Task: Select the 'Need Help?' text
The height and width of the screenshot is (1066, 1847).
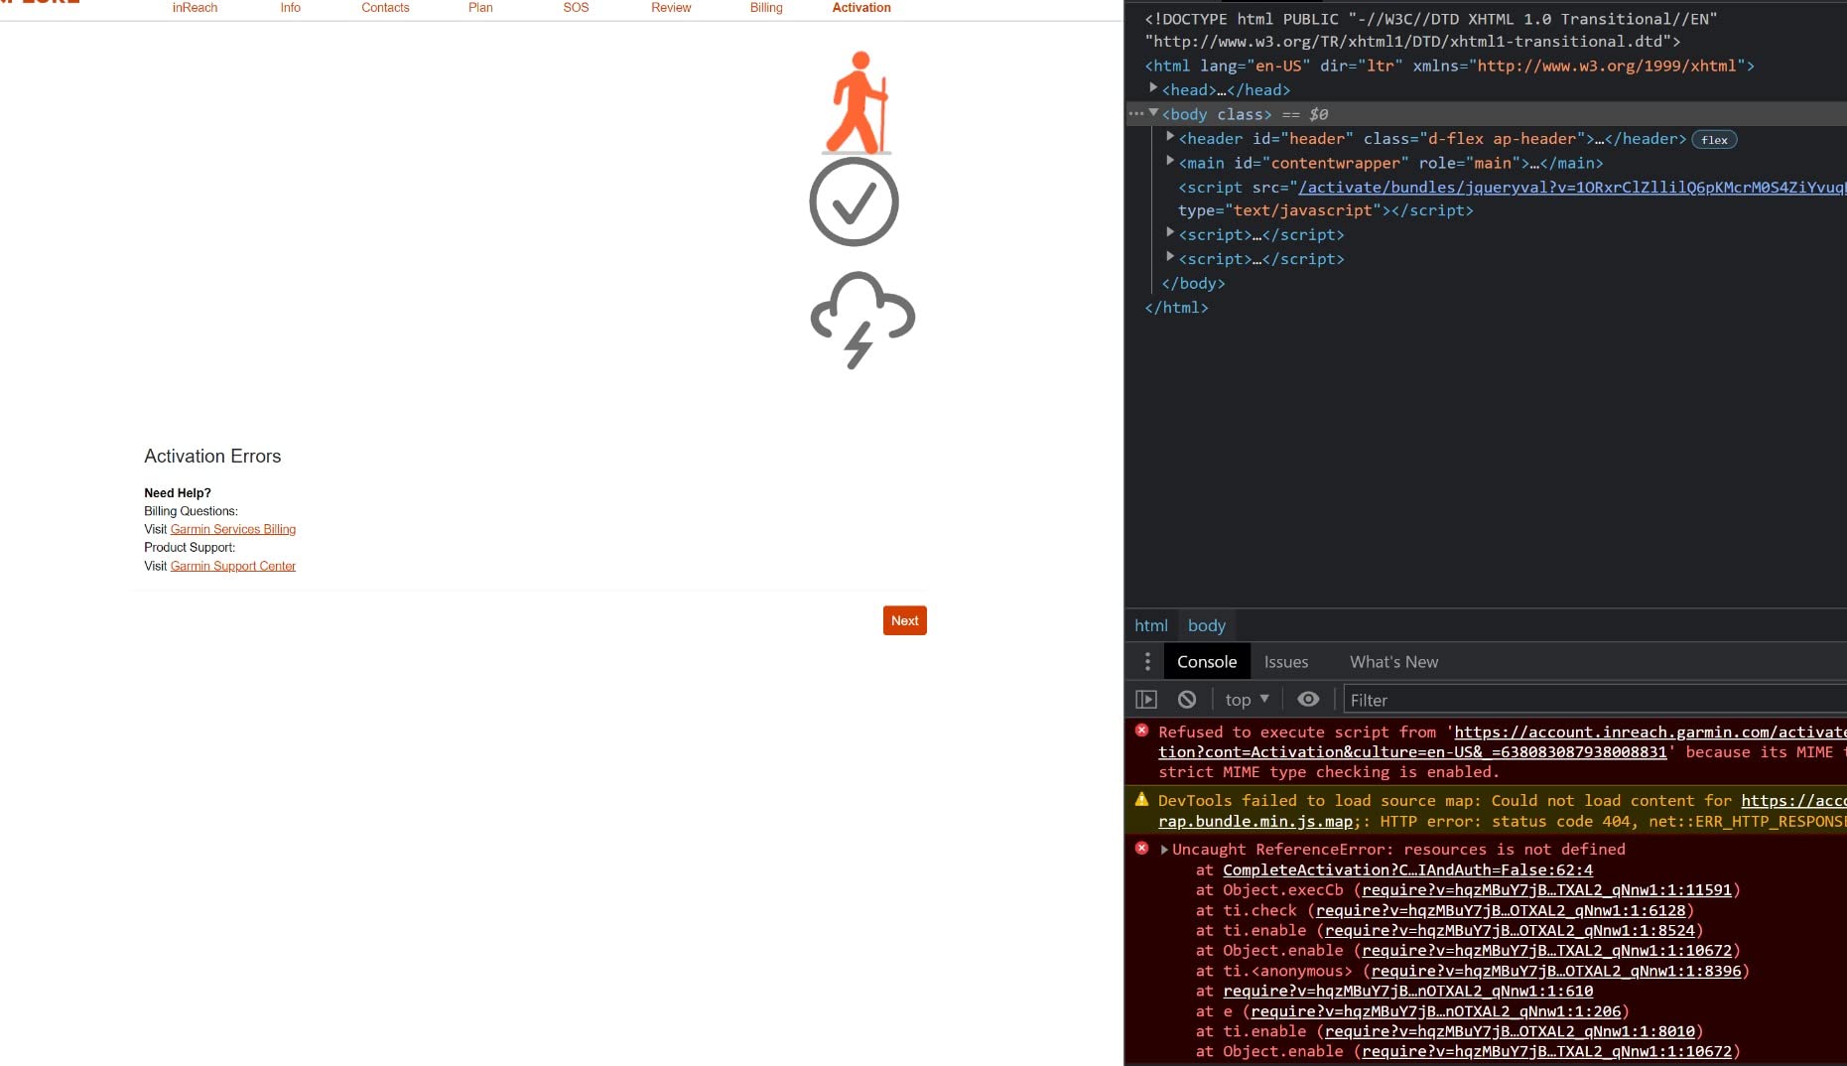Action: tap(178, 493)
